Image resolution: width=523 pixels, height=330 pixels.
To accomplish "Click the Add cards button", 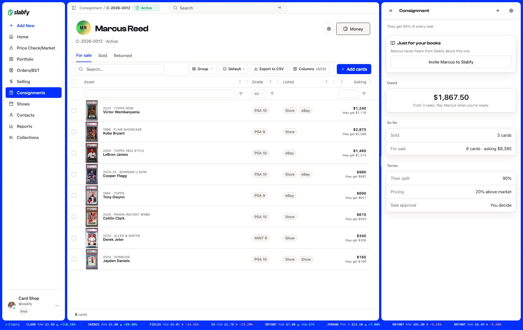I will click(354, 69).
